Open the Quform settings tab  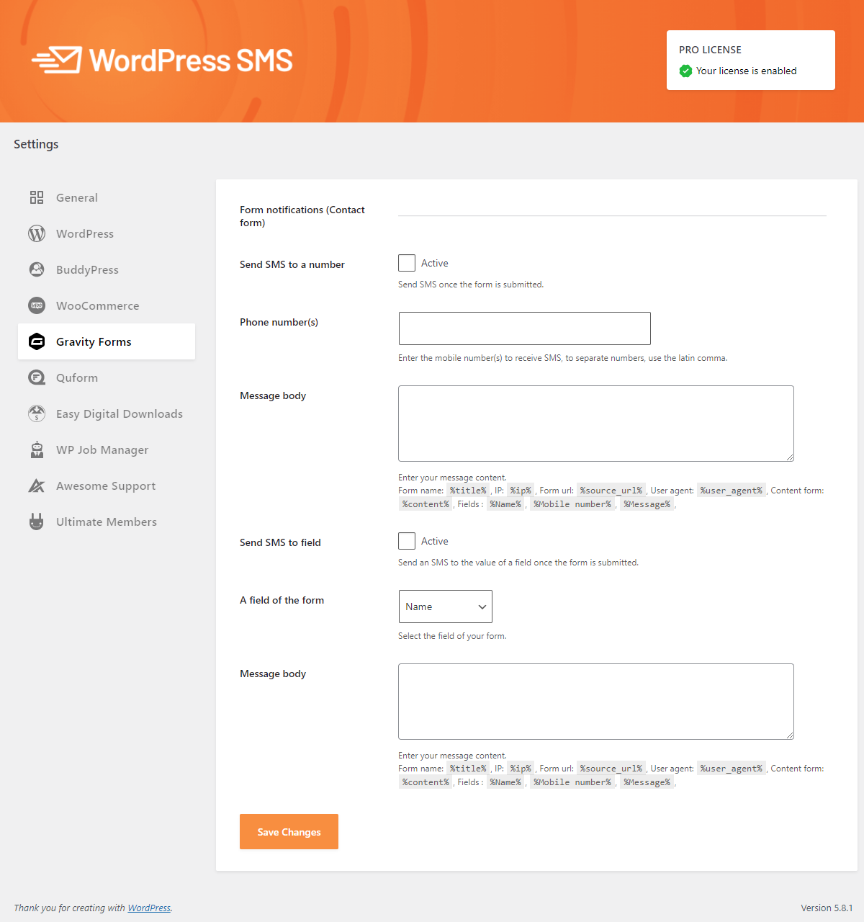(x=107, y=377)
